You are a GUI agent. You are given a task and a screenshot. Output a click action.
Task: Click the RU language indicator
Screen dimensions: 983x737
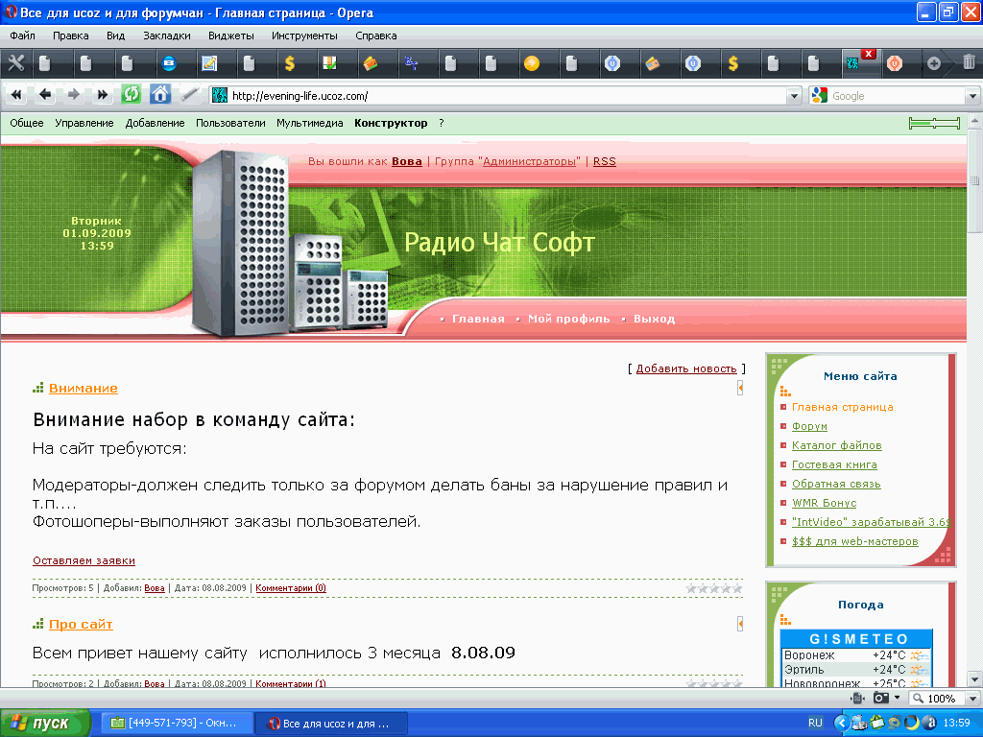click(815, 724)
